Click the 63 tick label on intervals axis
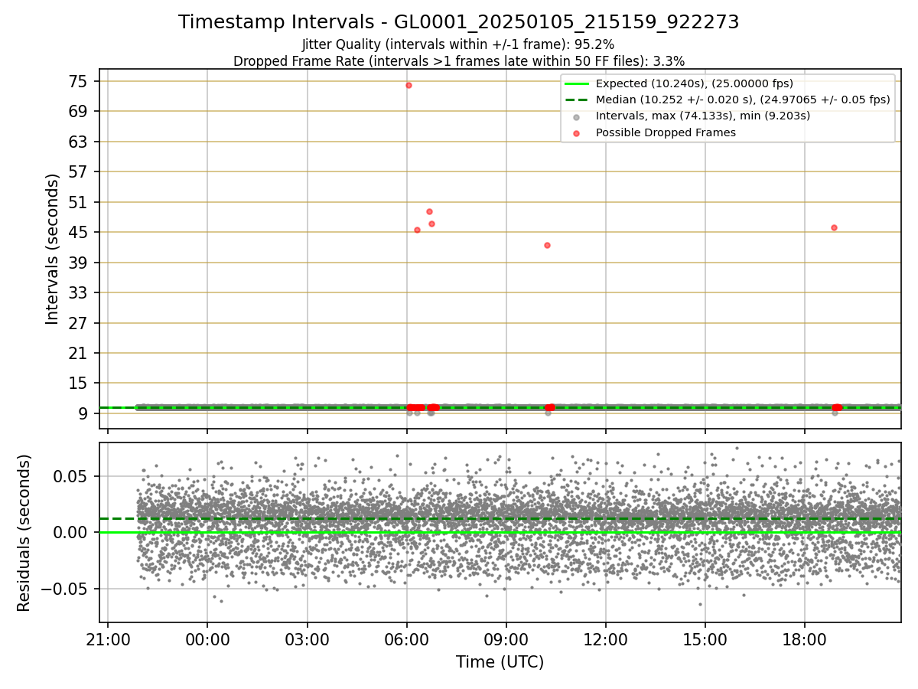Viewport: 918px width, 689px height. pyautogui.click(x=79, y=142)
